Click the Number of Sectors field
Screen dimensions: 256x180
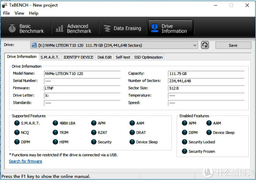(x=206, y=81)
